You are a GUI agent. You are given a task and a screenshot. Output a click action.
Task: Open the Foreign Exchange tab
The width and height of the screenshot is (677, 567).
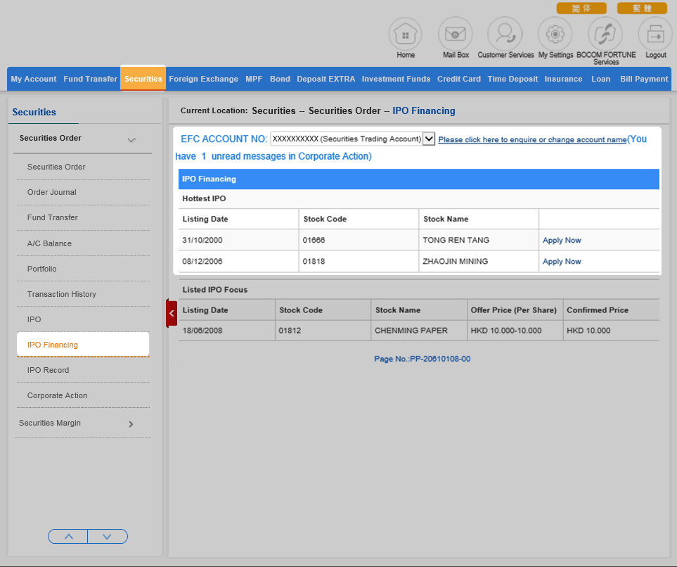203,79
